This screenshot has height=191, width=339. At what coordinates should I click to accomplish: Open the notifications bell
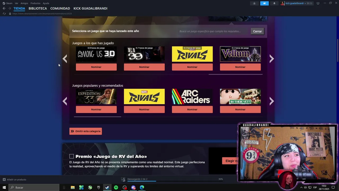coord(274,3)
